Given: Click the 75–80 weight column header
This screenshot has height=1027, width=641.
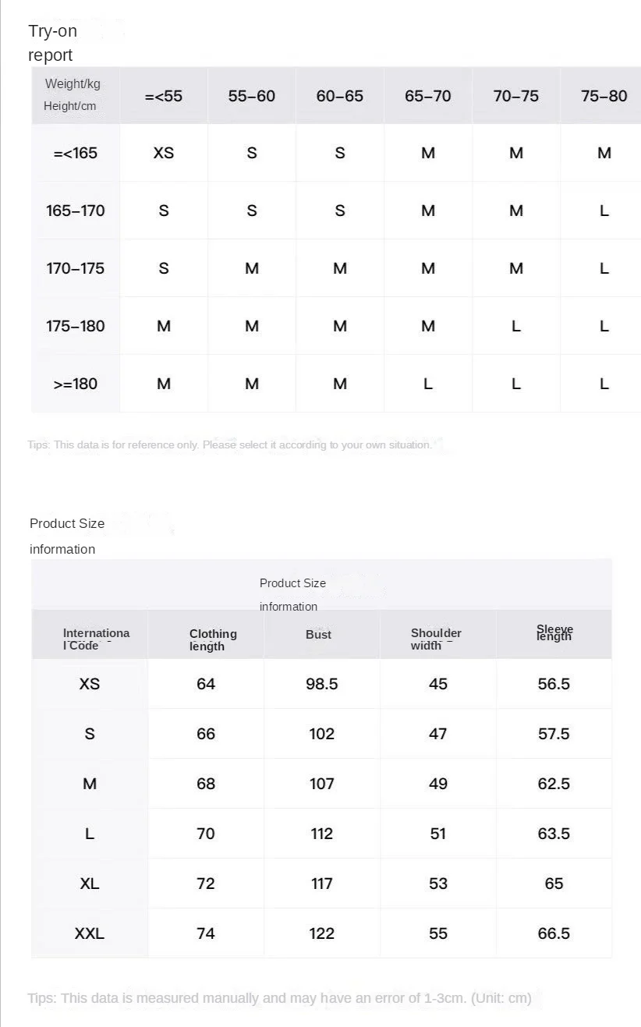Looking at the screenshot, I should point(604,96).
